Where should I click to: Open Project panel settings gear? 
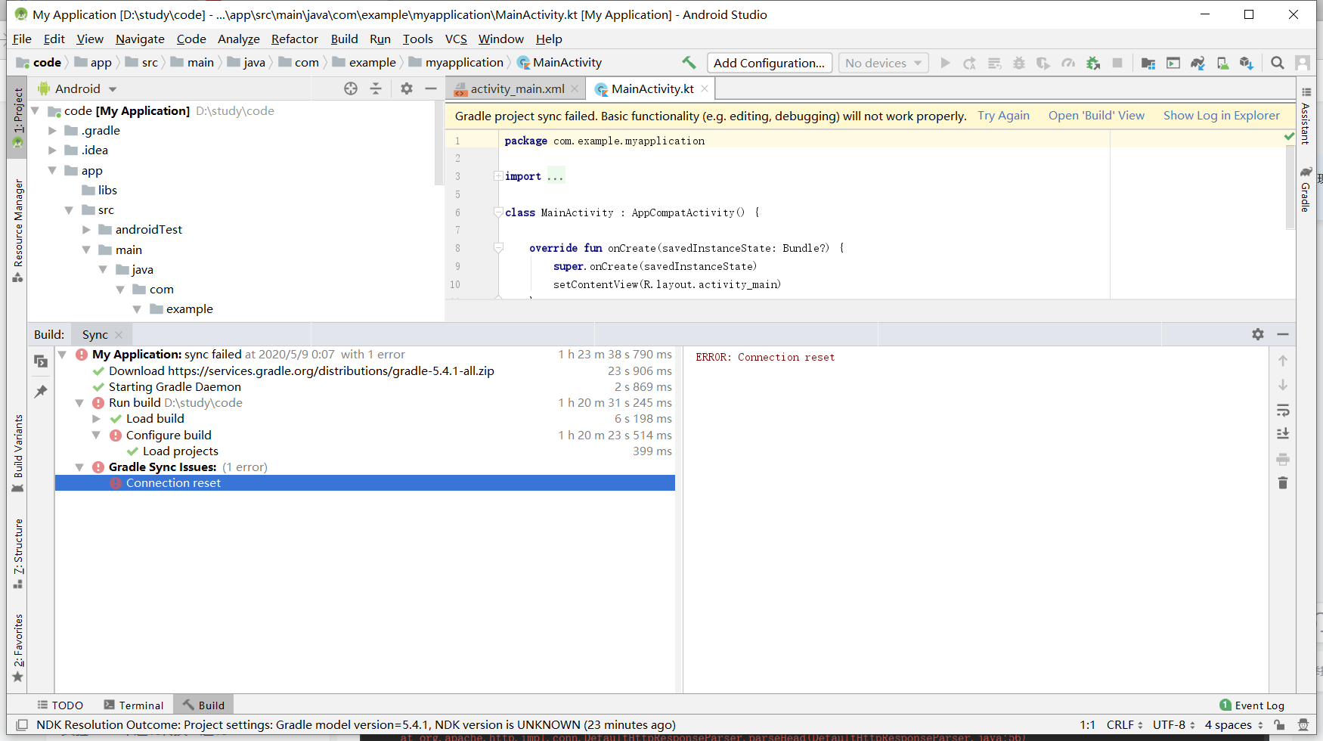click(407, 88)
